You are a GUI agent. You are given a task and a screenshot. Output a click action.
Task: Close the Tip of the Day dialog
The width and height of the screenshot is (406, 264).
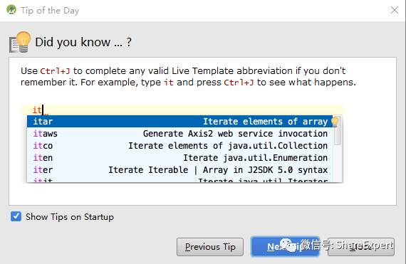[395, 11]
